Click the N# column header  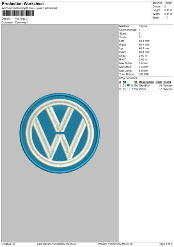point(124,82)
